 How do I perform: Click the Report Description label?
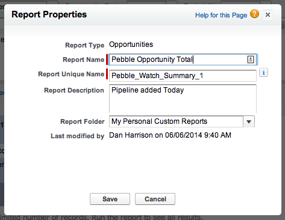(x=74, y=90)
